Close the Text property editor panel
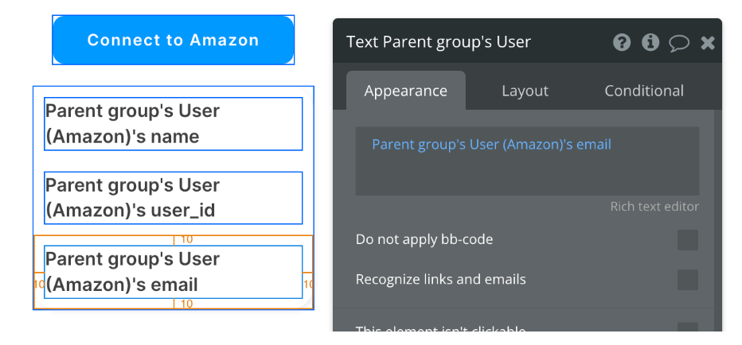 [708, 43]
